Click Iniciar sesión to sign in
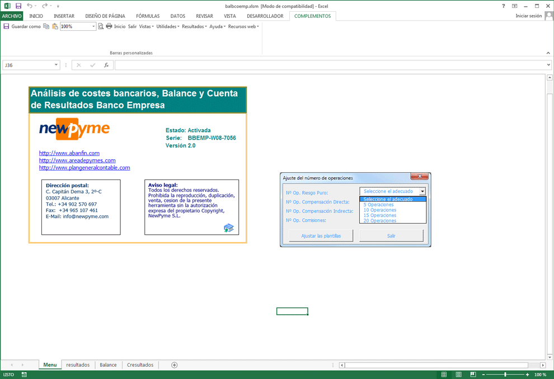 [529, 16]
